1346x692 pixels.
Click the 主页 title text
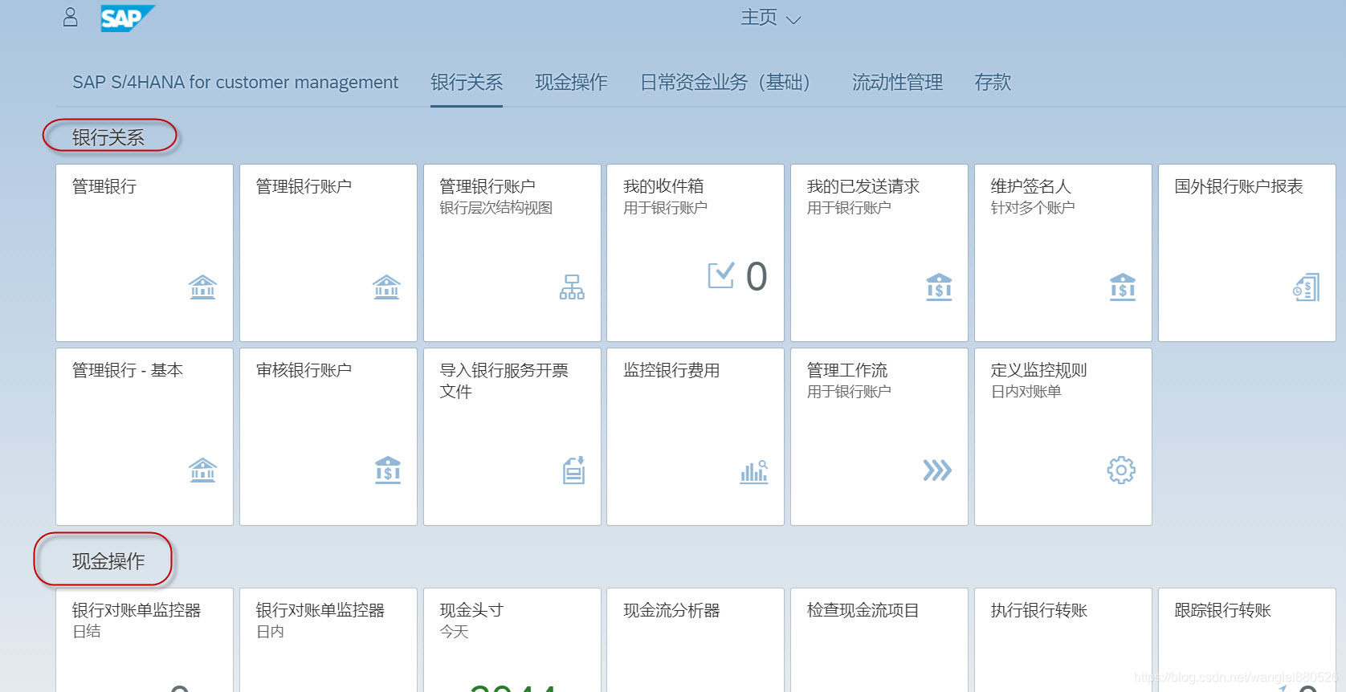pyautogui.click(x=759, y=18)
